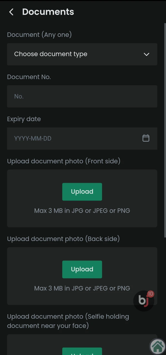Click the vertical scrollbar on the right edge
Screen dimensions: 166x355
[165, 130]
